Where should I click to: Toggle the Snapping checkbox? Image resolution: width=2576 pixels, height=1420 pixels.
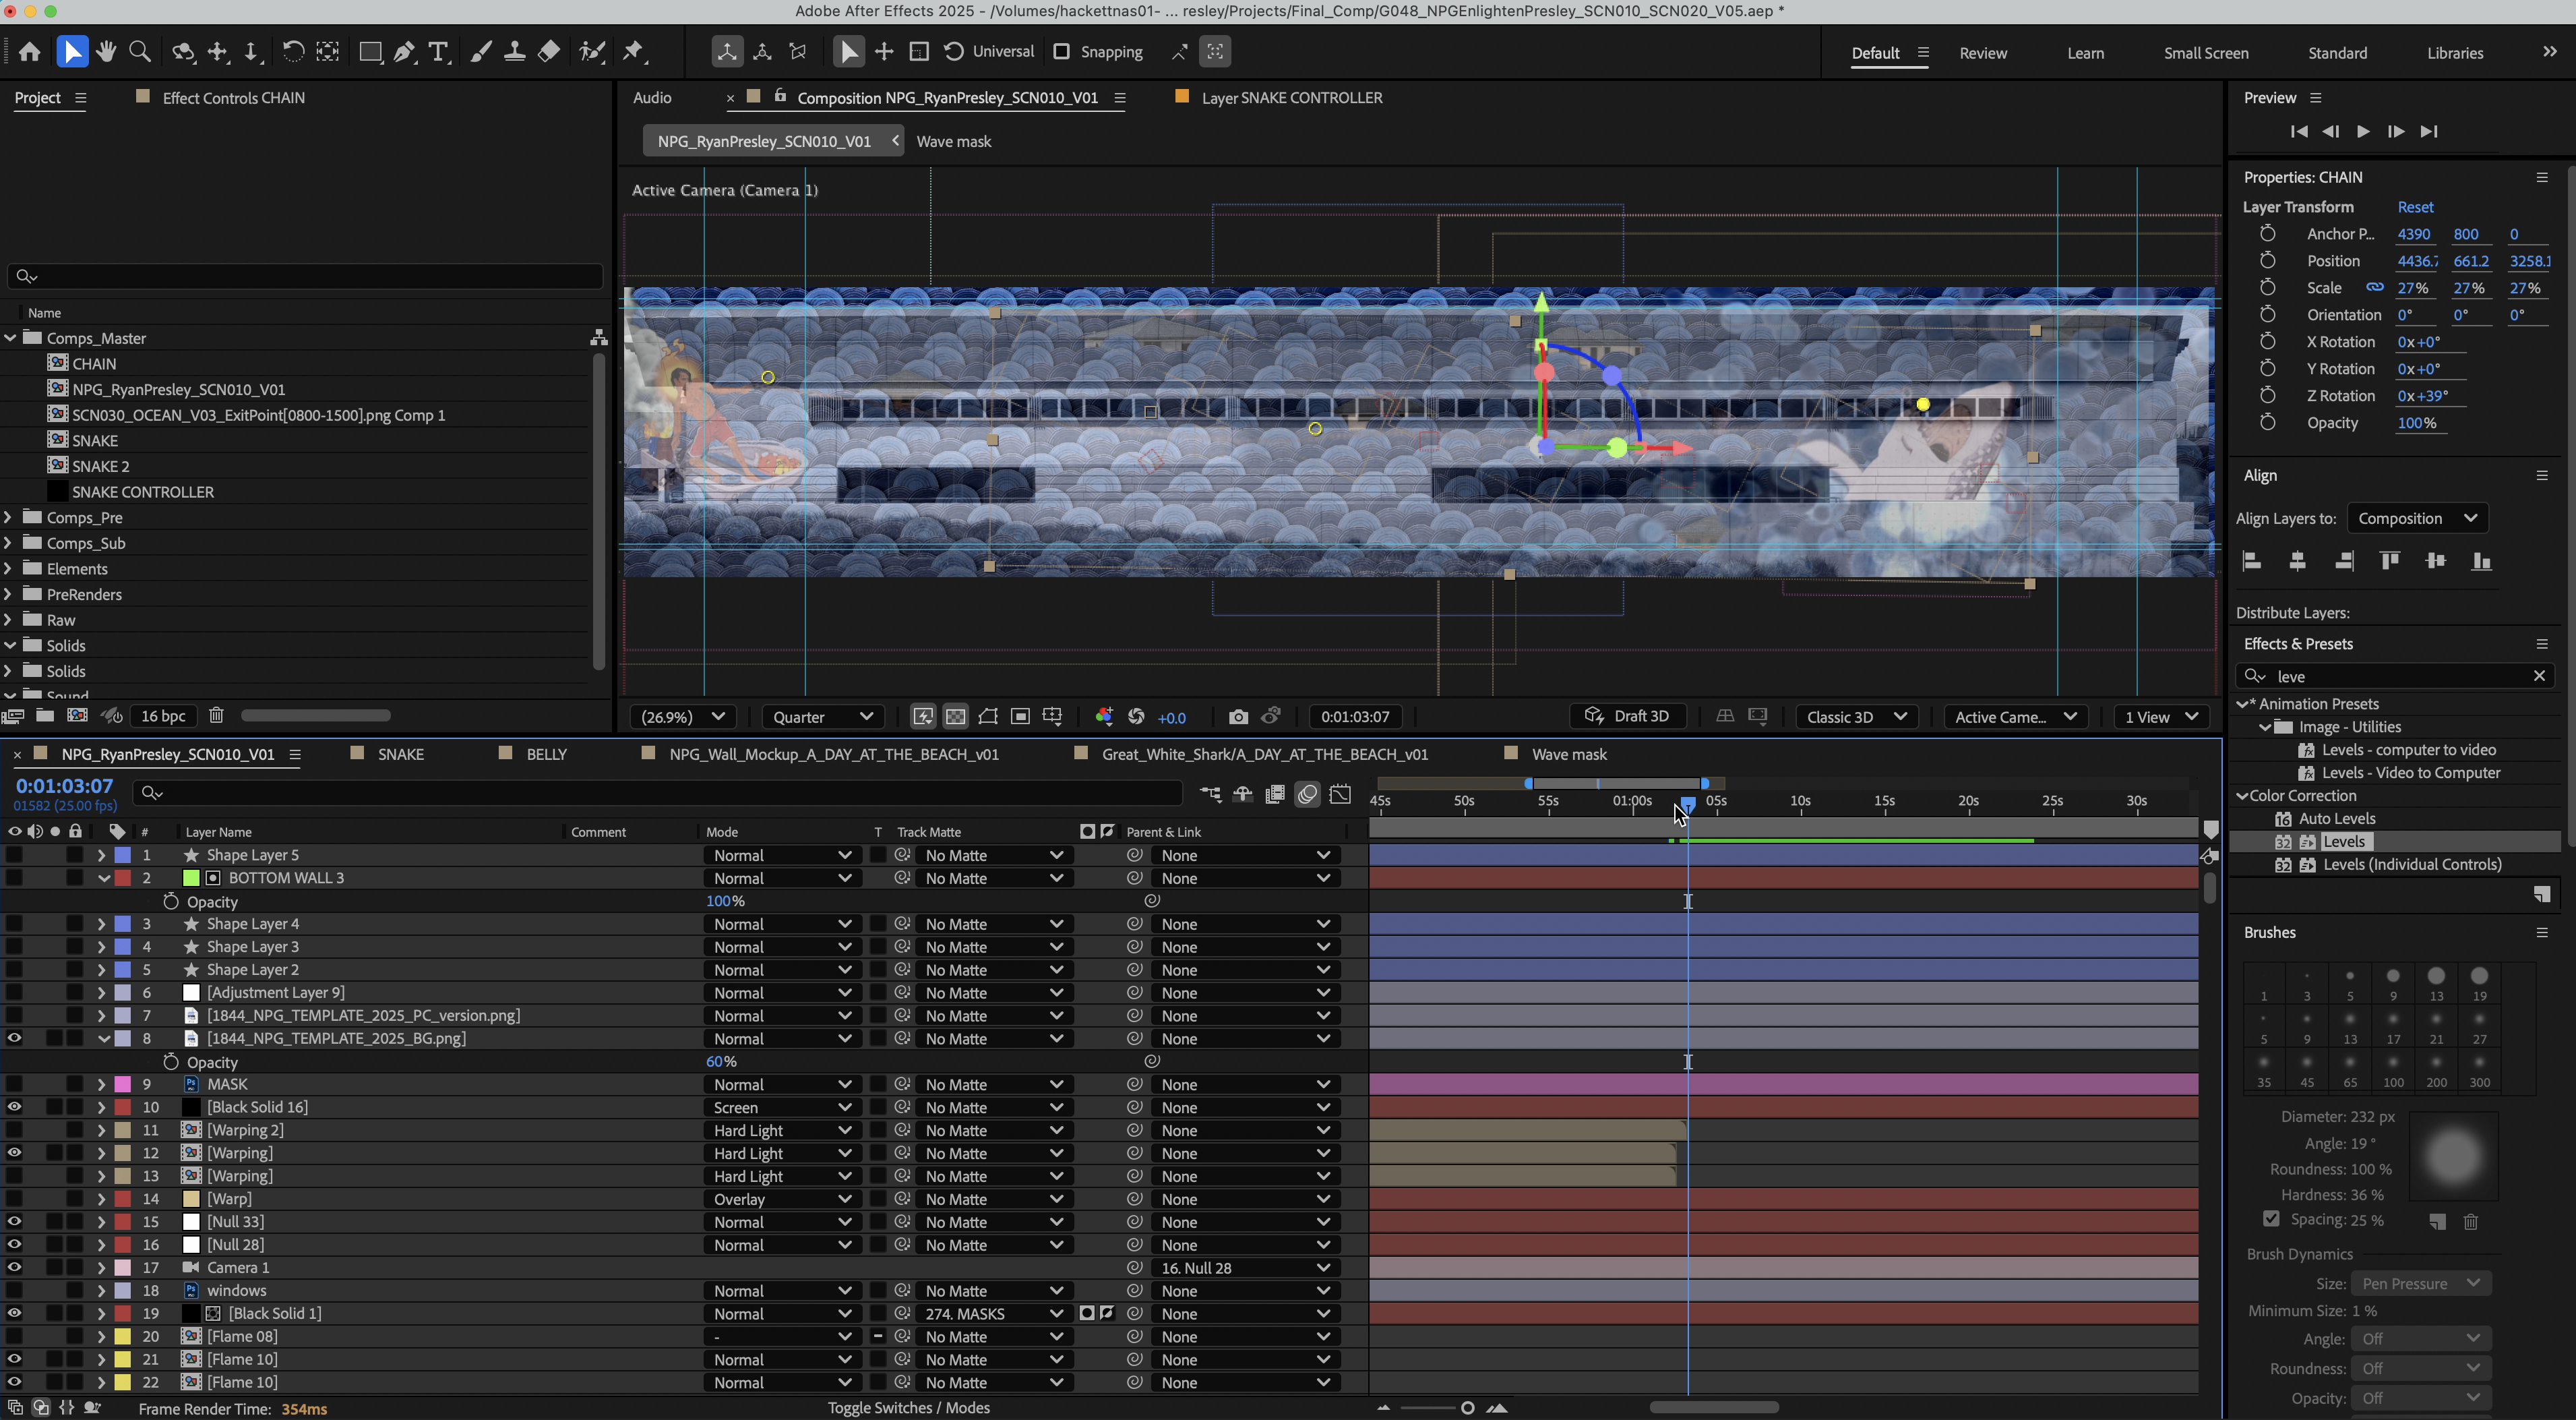(x=1062, y=51)
